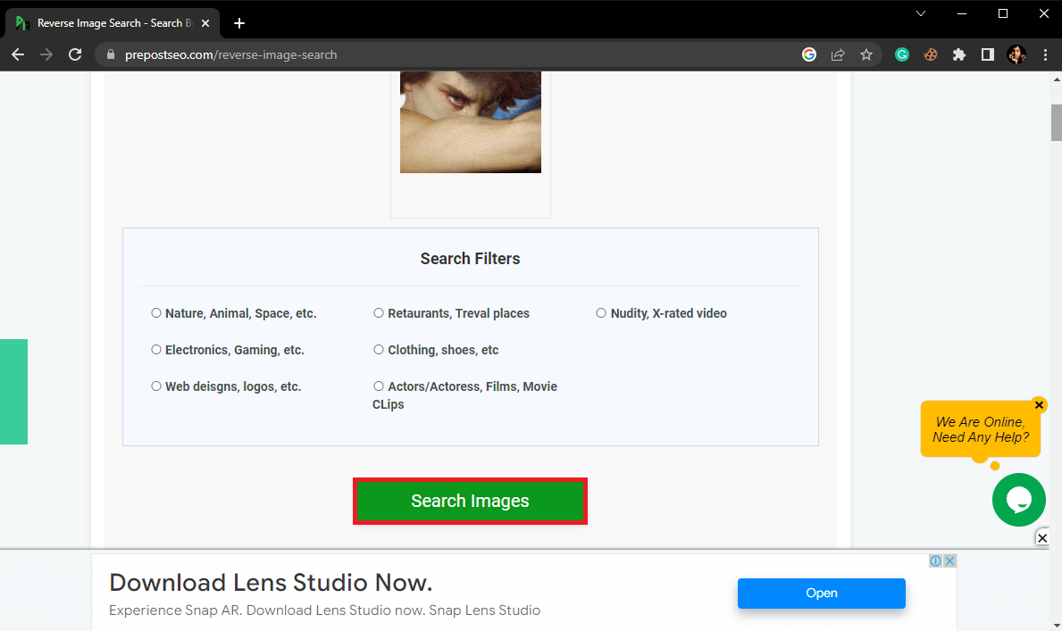Open the cookie extension icon
Image resolution: width=1062 pixels, height=631 pixels.
pos(931,54)
